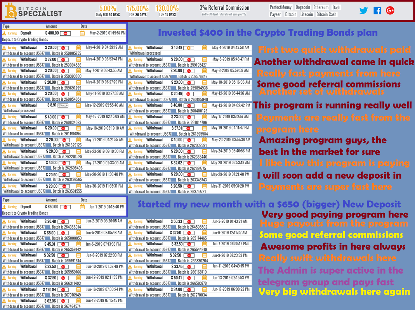415x310 pixels.
Task: Click the Bitcoin Specialist logo
Action: (33, 11)
